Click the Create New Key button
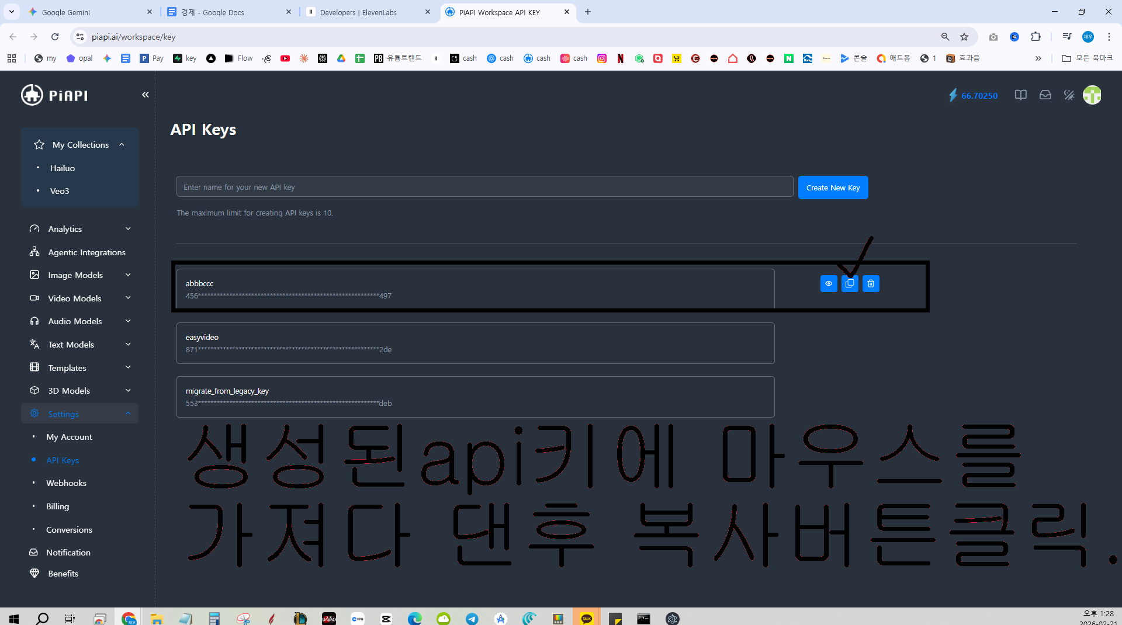Screen dimensions: 1122x625 tap(833, 187)
